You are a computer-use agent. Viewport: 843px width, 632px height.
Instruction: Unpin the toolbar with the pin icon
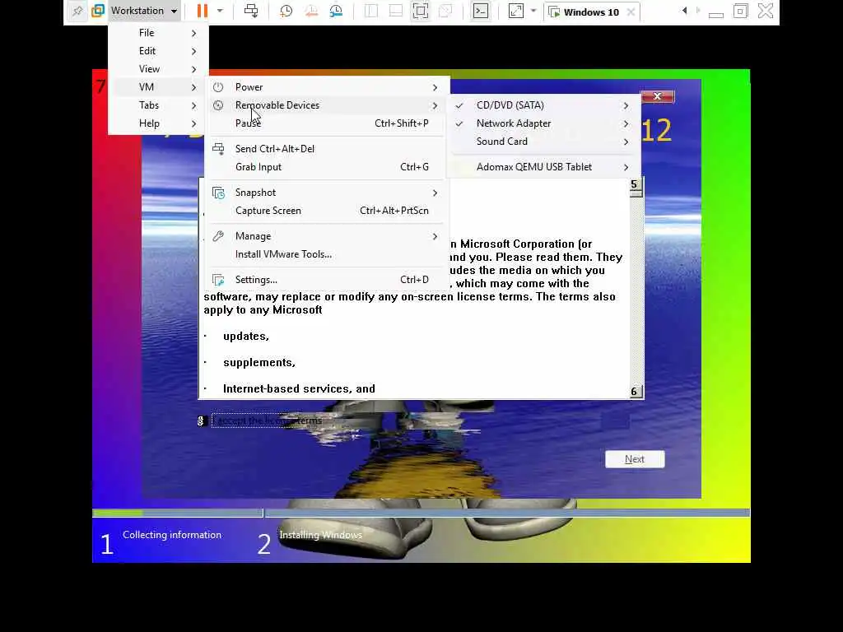pos(77,11)
